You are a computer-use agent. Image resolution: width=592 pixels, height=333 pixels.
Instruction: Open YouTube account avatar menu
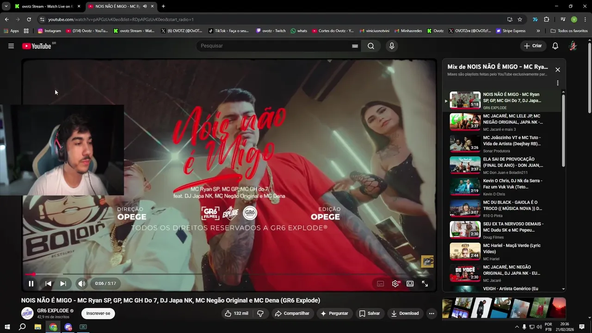tap(573, 46)
